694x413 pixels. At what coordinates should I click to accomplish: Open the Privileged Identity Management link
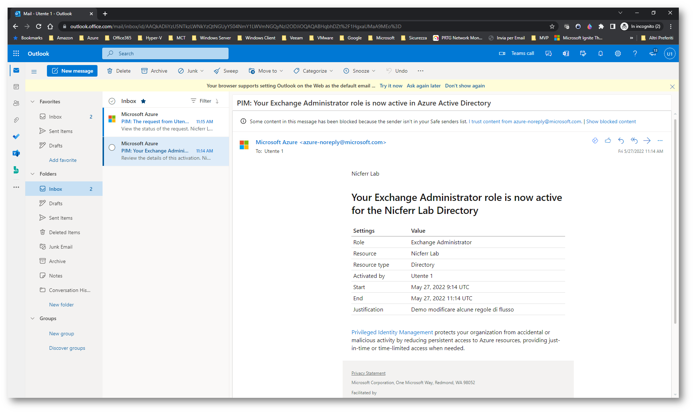(392, 332)
